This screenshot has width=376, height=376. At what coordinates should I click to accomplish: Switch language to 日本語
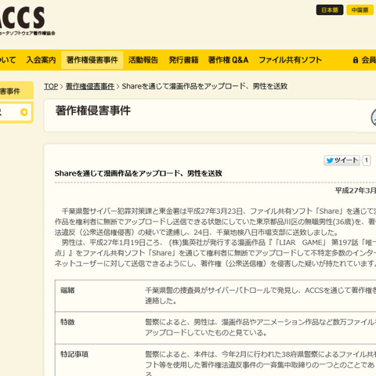coord(330,10)
